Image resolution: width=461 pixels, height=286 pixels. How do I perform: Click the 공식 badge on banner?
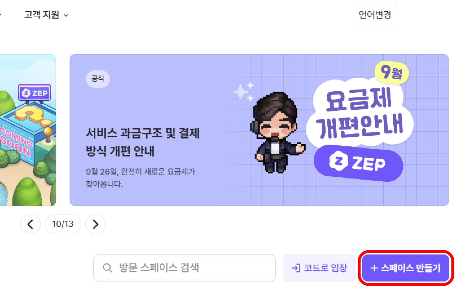coord(98,79)
